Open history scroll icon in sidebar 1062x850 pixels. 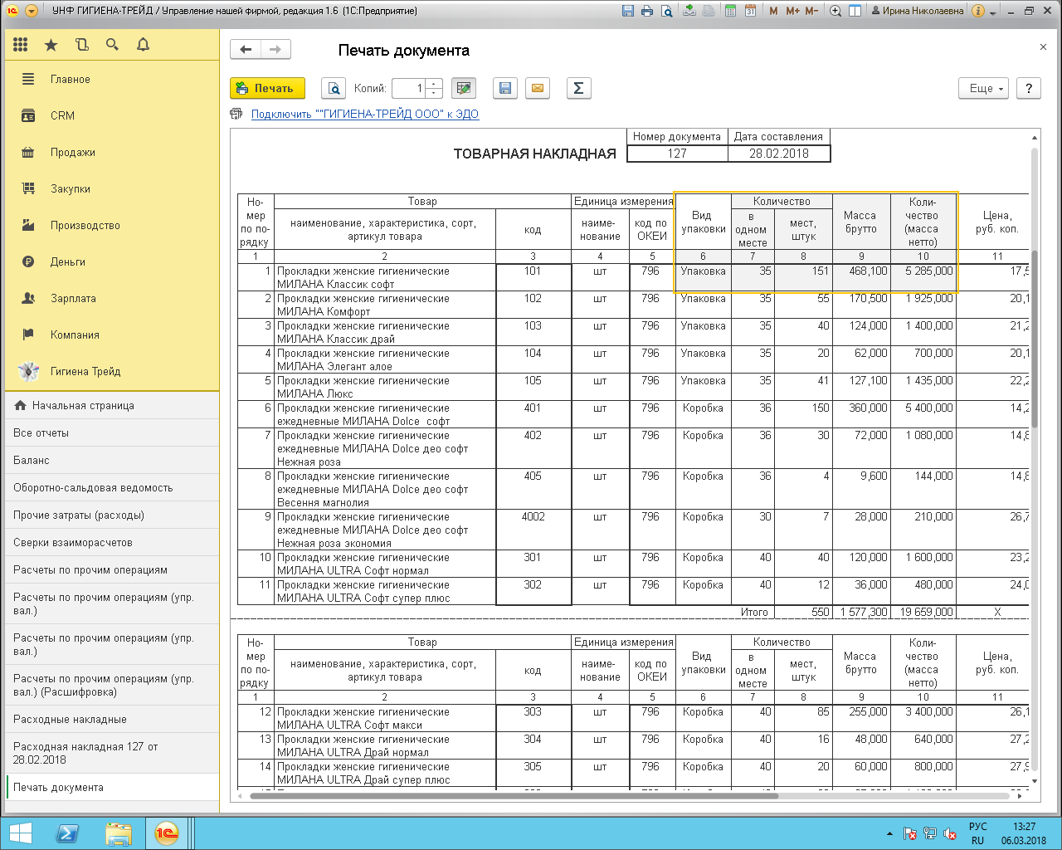pyautogui.click(x=81, y=45)
